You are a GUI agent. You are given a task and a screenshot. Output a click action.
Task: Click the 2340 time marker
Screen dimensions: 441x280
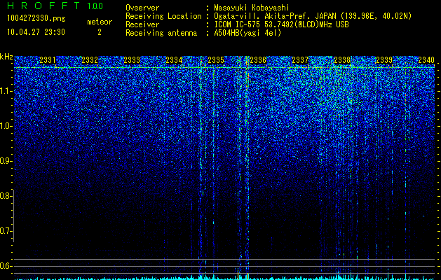tap(426, 60)
